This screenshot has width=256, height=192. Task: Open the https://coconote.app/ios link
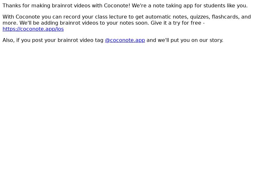coord(33,29)
